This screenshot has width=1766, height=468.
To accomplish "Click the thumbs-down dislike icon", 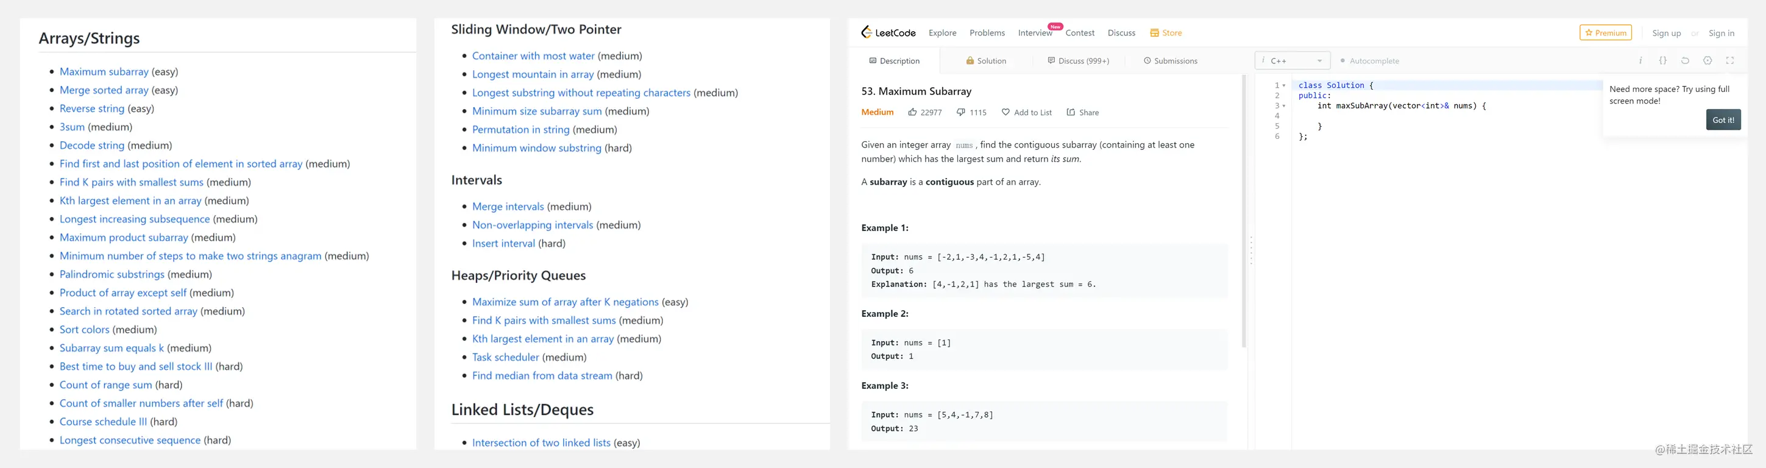I will pos(961,112).
